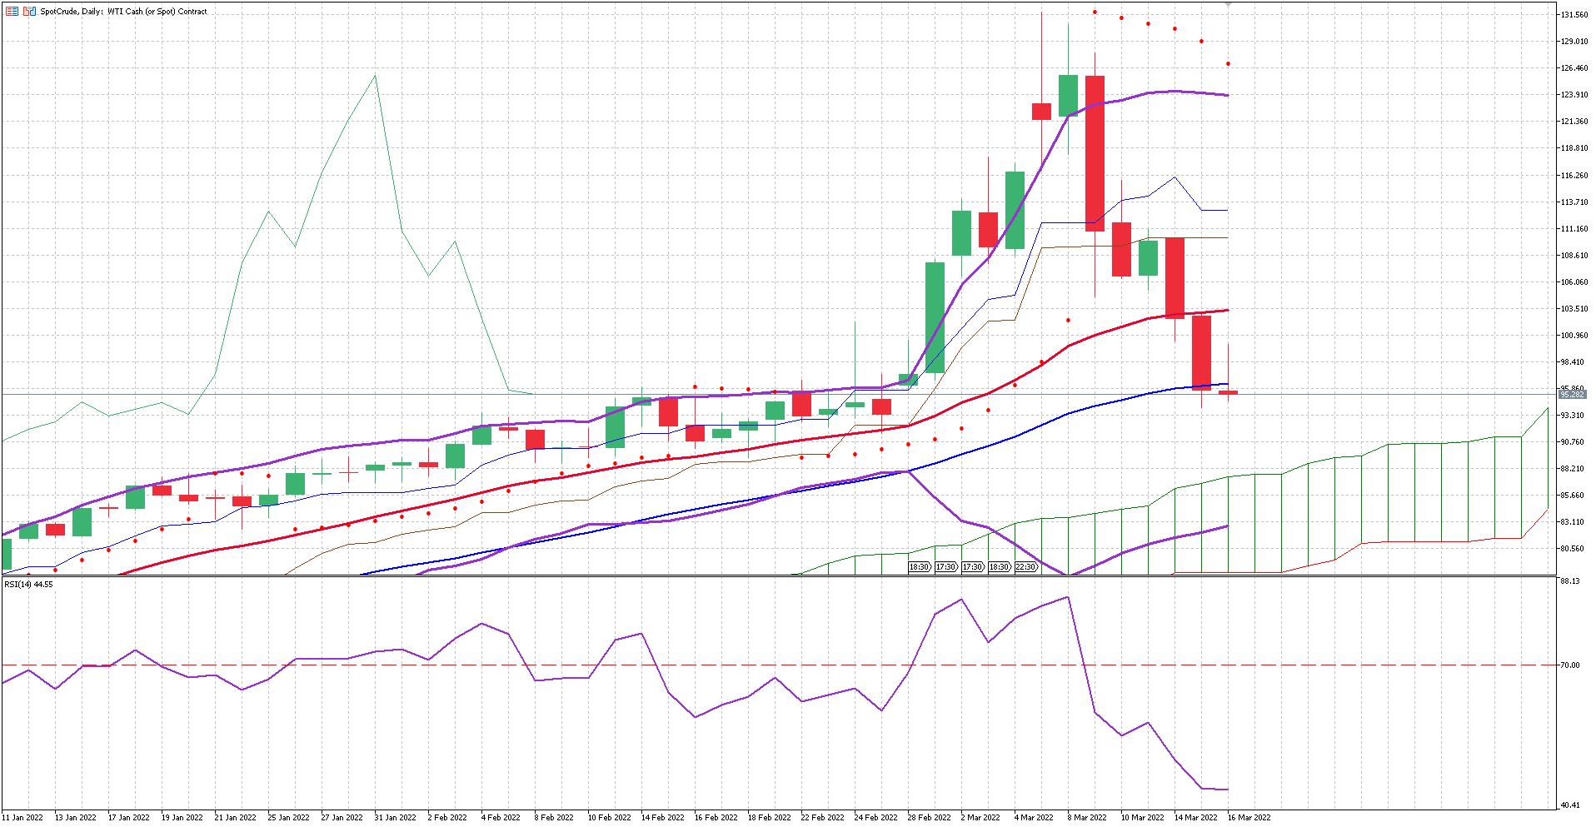1596x827 pixels.
Task: Select the chart title 'SpotCrude, Daily: WTI Cash'
Action: (x=100, y=11)
